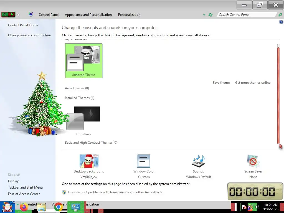Troubleshoot transparency and Aero effects link

click(x=115, y=192)
